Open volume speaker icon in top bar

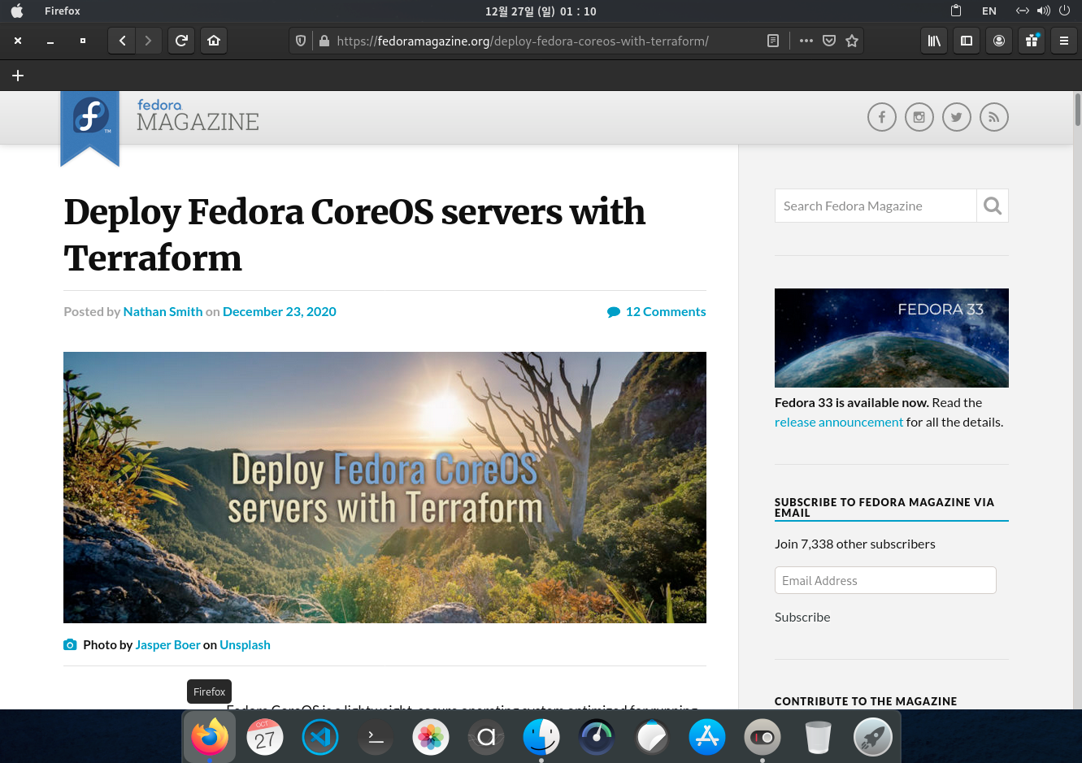click(1044, 11)
